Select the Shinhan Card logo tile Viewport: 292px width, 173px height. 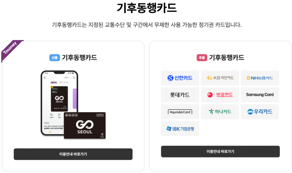[180, 78]
